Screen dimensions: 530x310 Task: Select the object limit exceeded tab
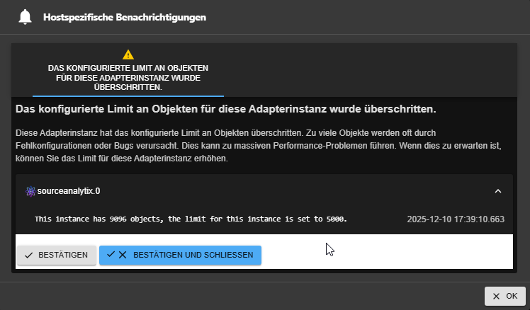(x=128, y=70)
